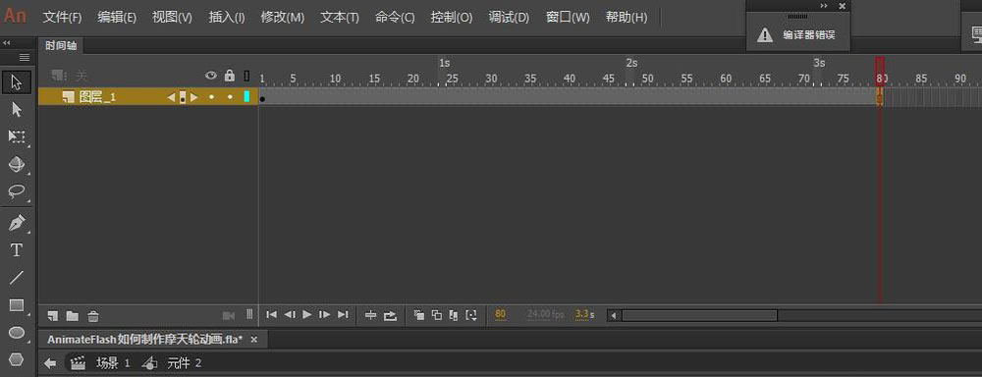Viewport: 982px width, 377px height.
Task: Open the 窗口(W) menu
Action: point(568,17)
